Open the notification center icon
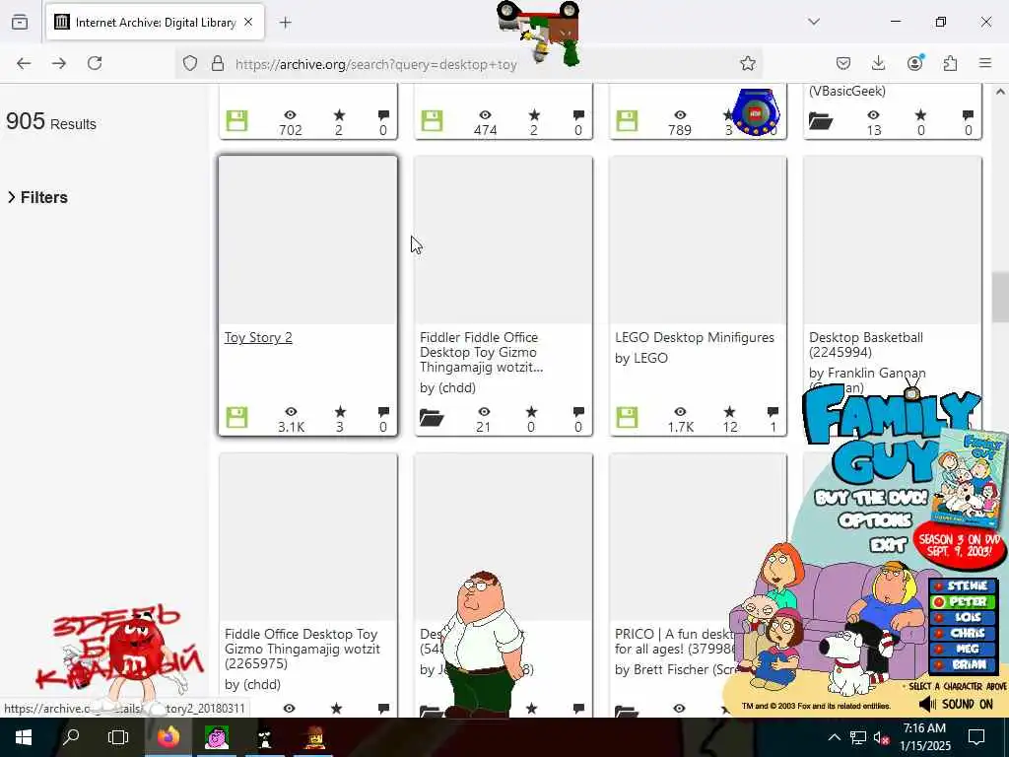This screenshot has height=757, width=1009. [x=976, y=737]
